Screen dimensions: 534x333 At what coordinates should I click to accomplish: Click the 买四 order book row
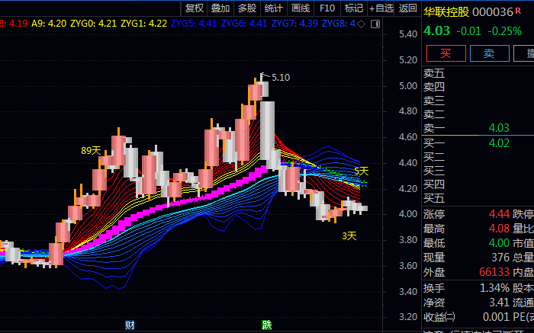(478, 184)
